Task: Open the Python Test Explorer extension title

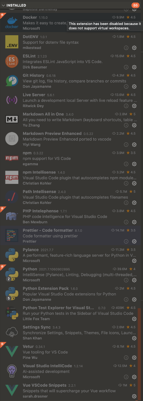Action: [58, 308]
